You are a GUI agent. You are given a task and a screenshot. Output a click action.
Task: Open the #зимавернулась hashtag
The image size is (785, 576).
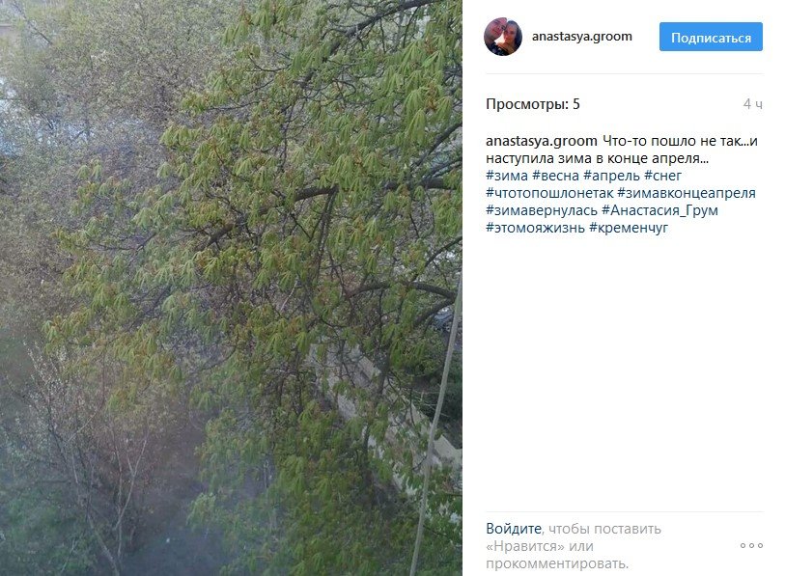pos(542,210)
